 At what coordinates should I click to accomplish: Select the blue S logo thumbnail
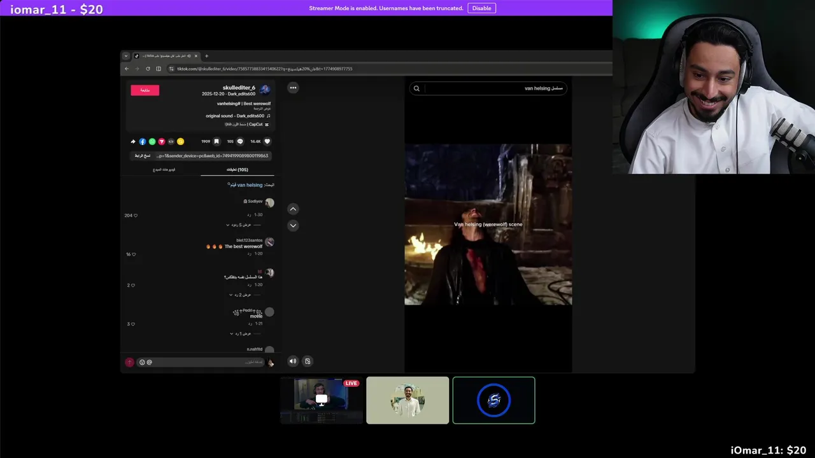pos(493,400)
